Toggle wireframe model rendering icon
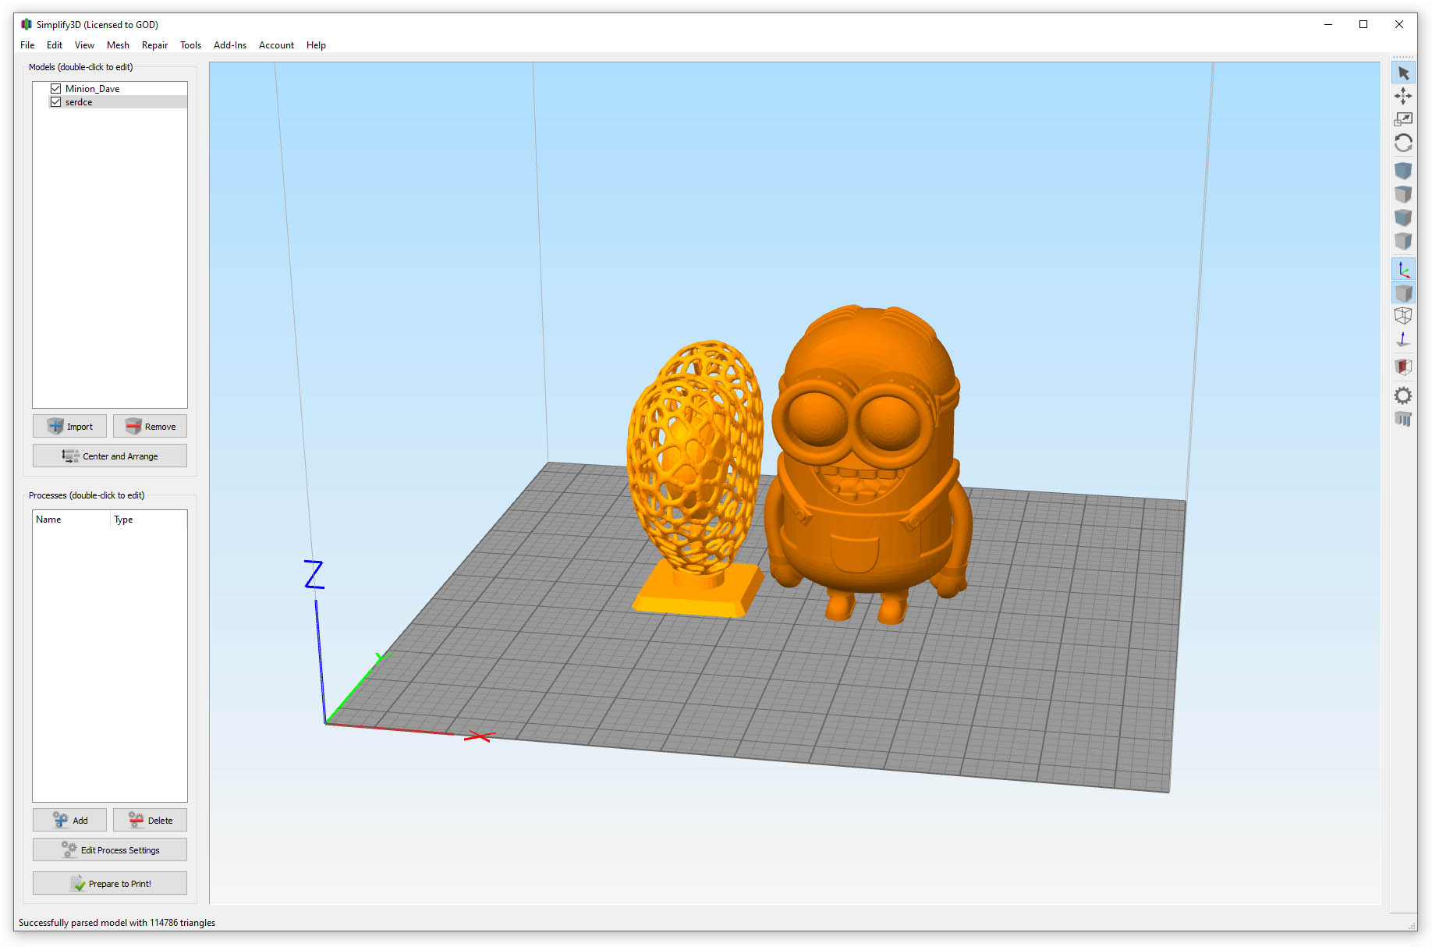 coord(1403,316)
